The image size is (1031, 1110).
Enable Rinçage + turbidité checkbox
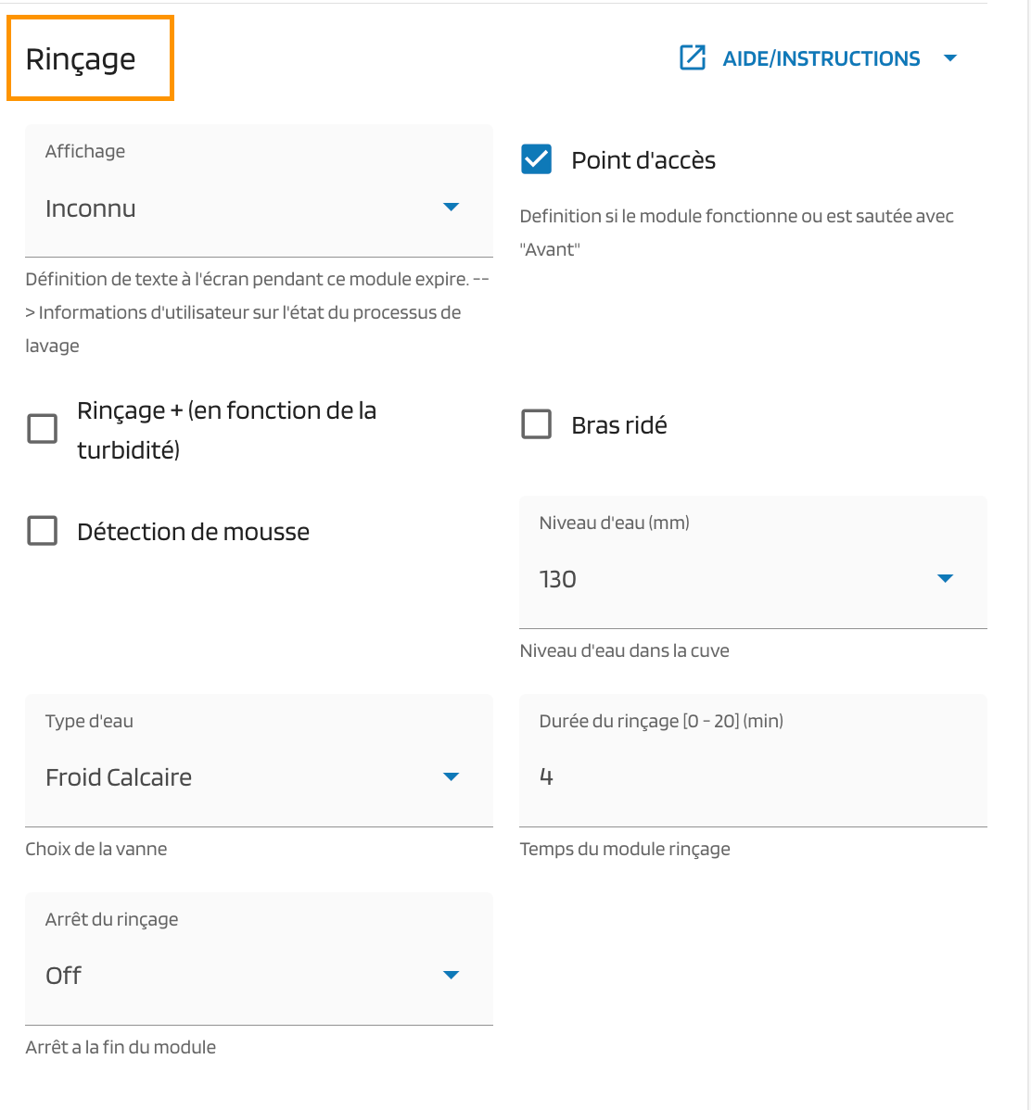tap(43, 429)
